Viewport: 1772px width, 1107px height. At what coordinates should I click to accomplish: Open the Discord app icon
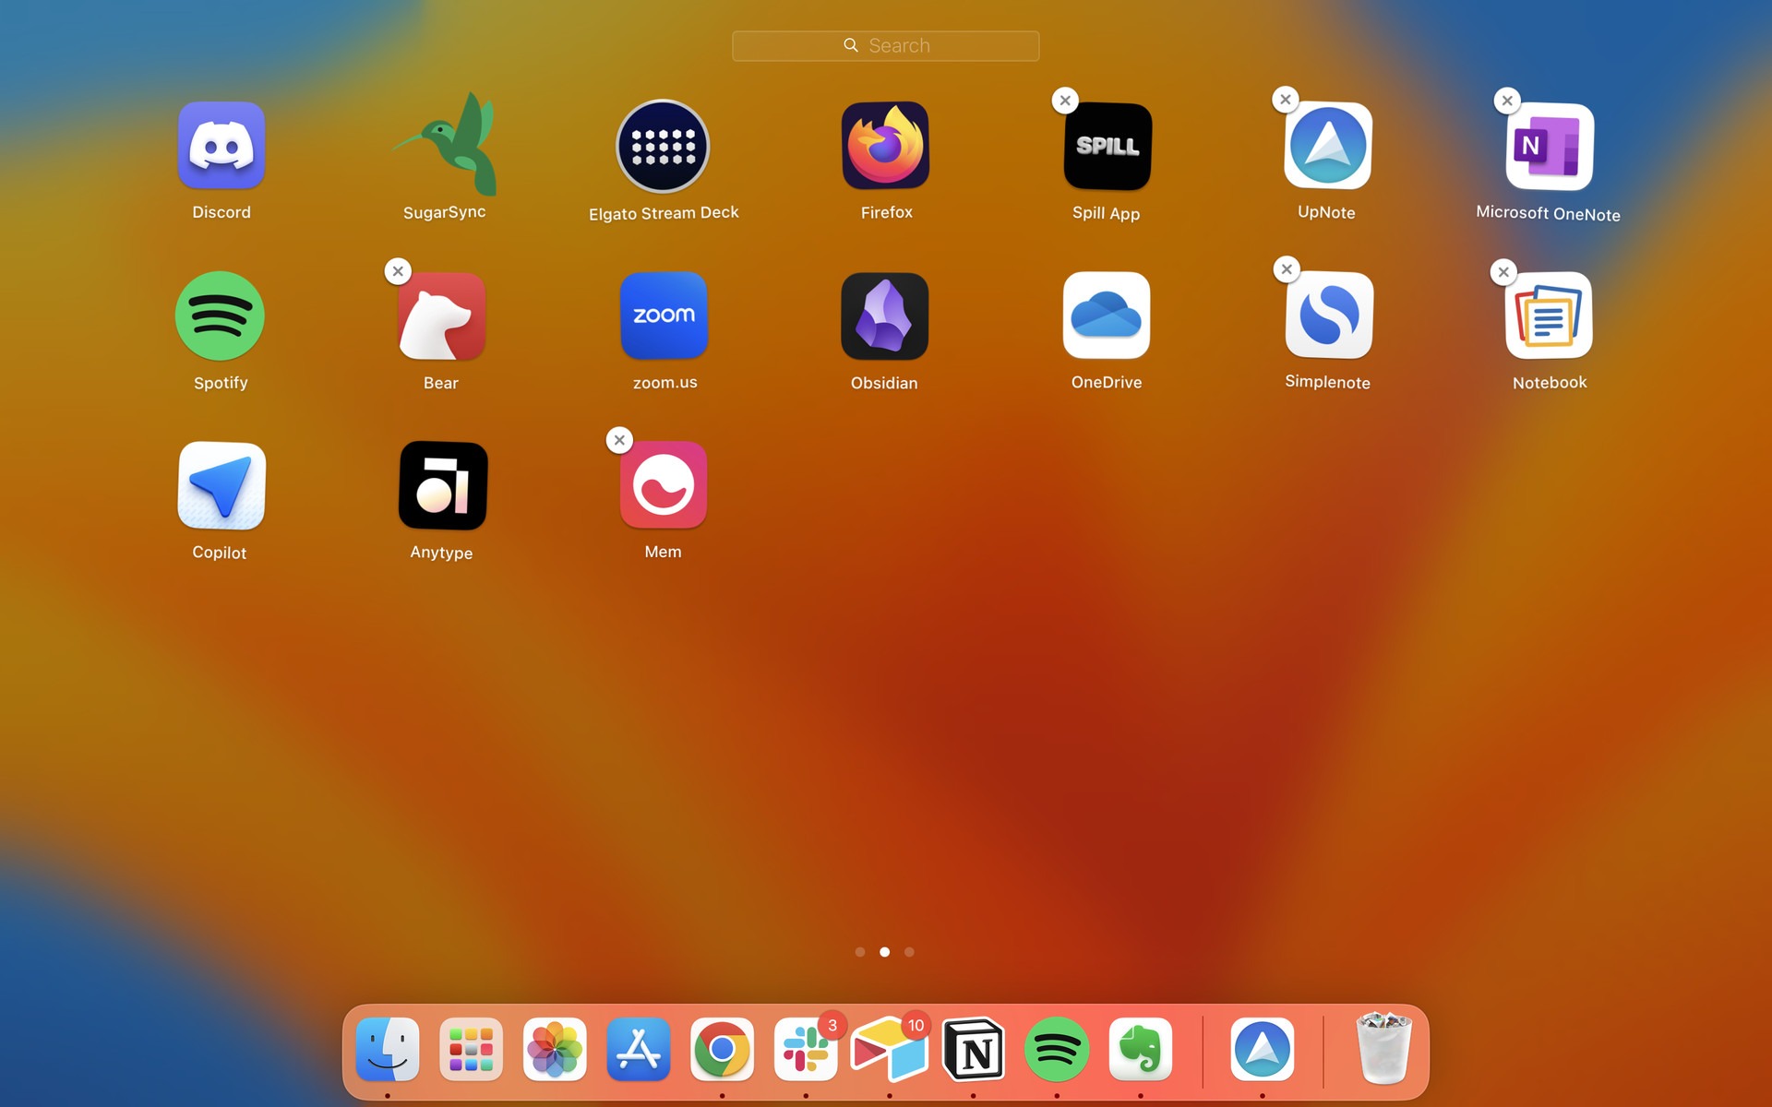(x=221, y=146)
